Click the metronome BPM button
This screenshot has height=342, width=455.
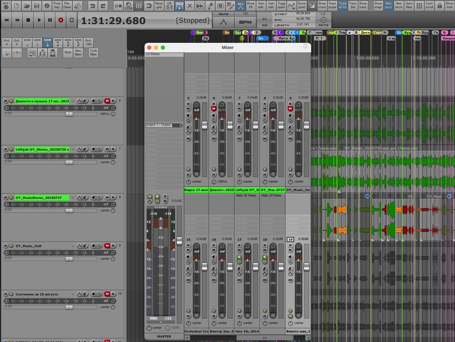(245, 22)
